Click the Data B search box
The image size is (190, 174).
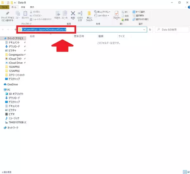169,30
